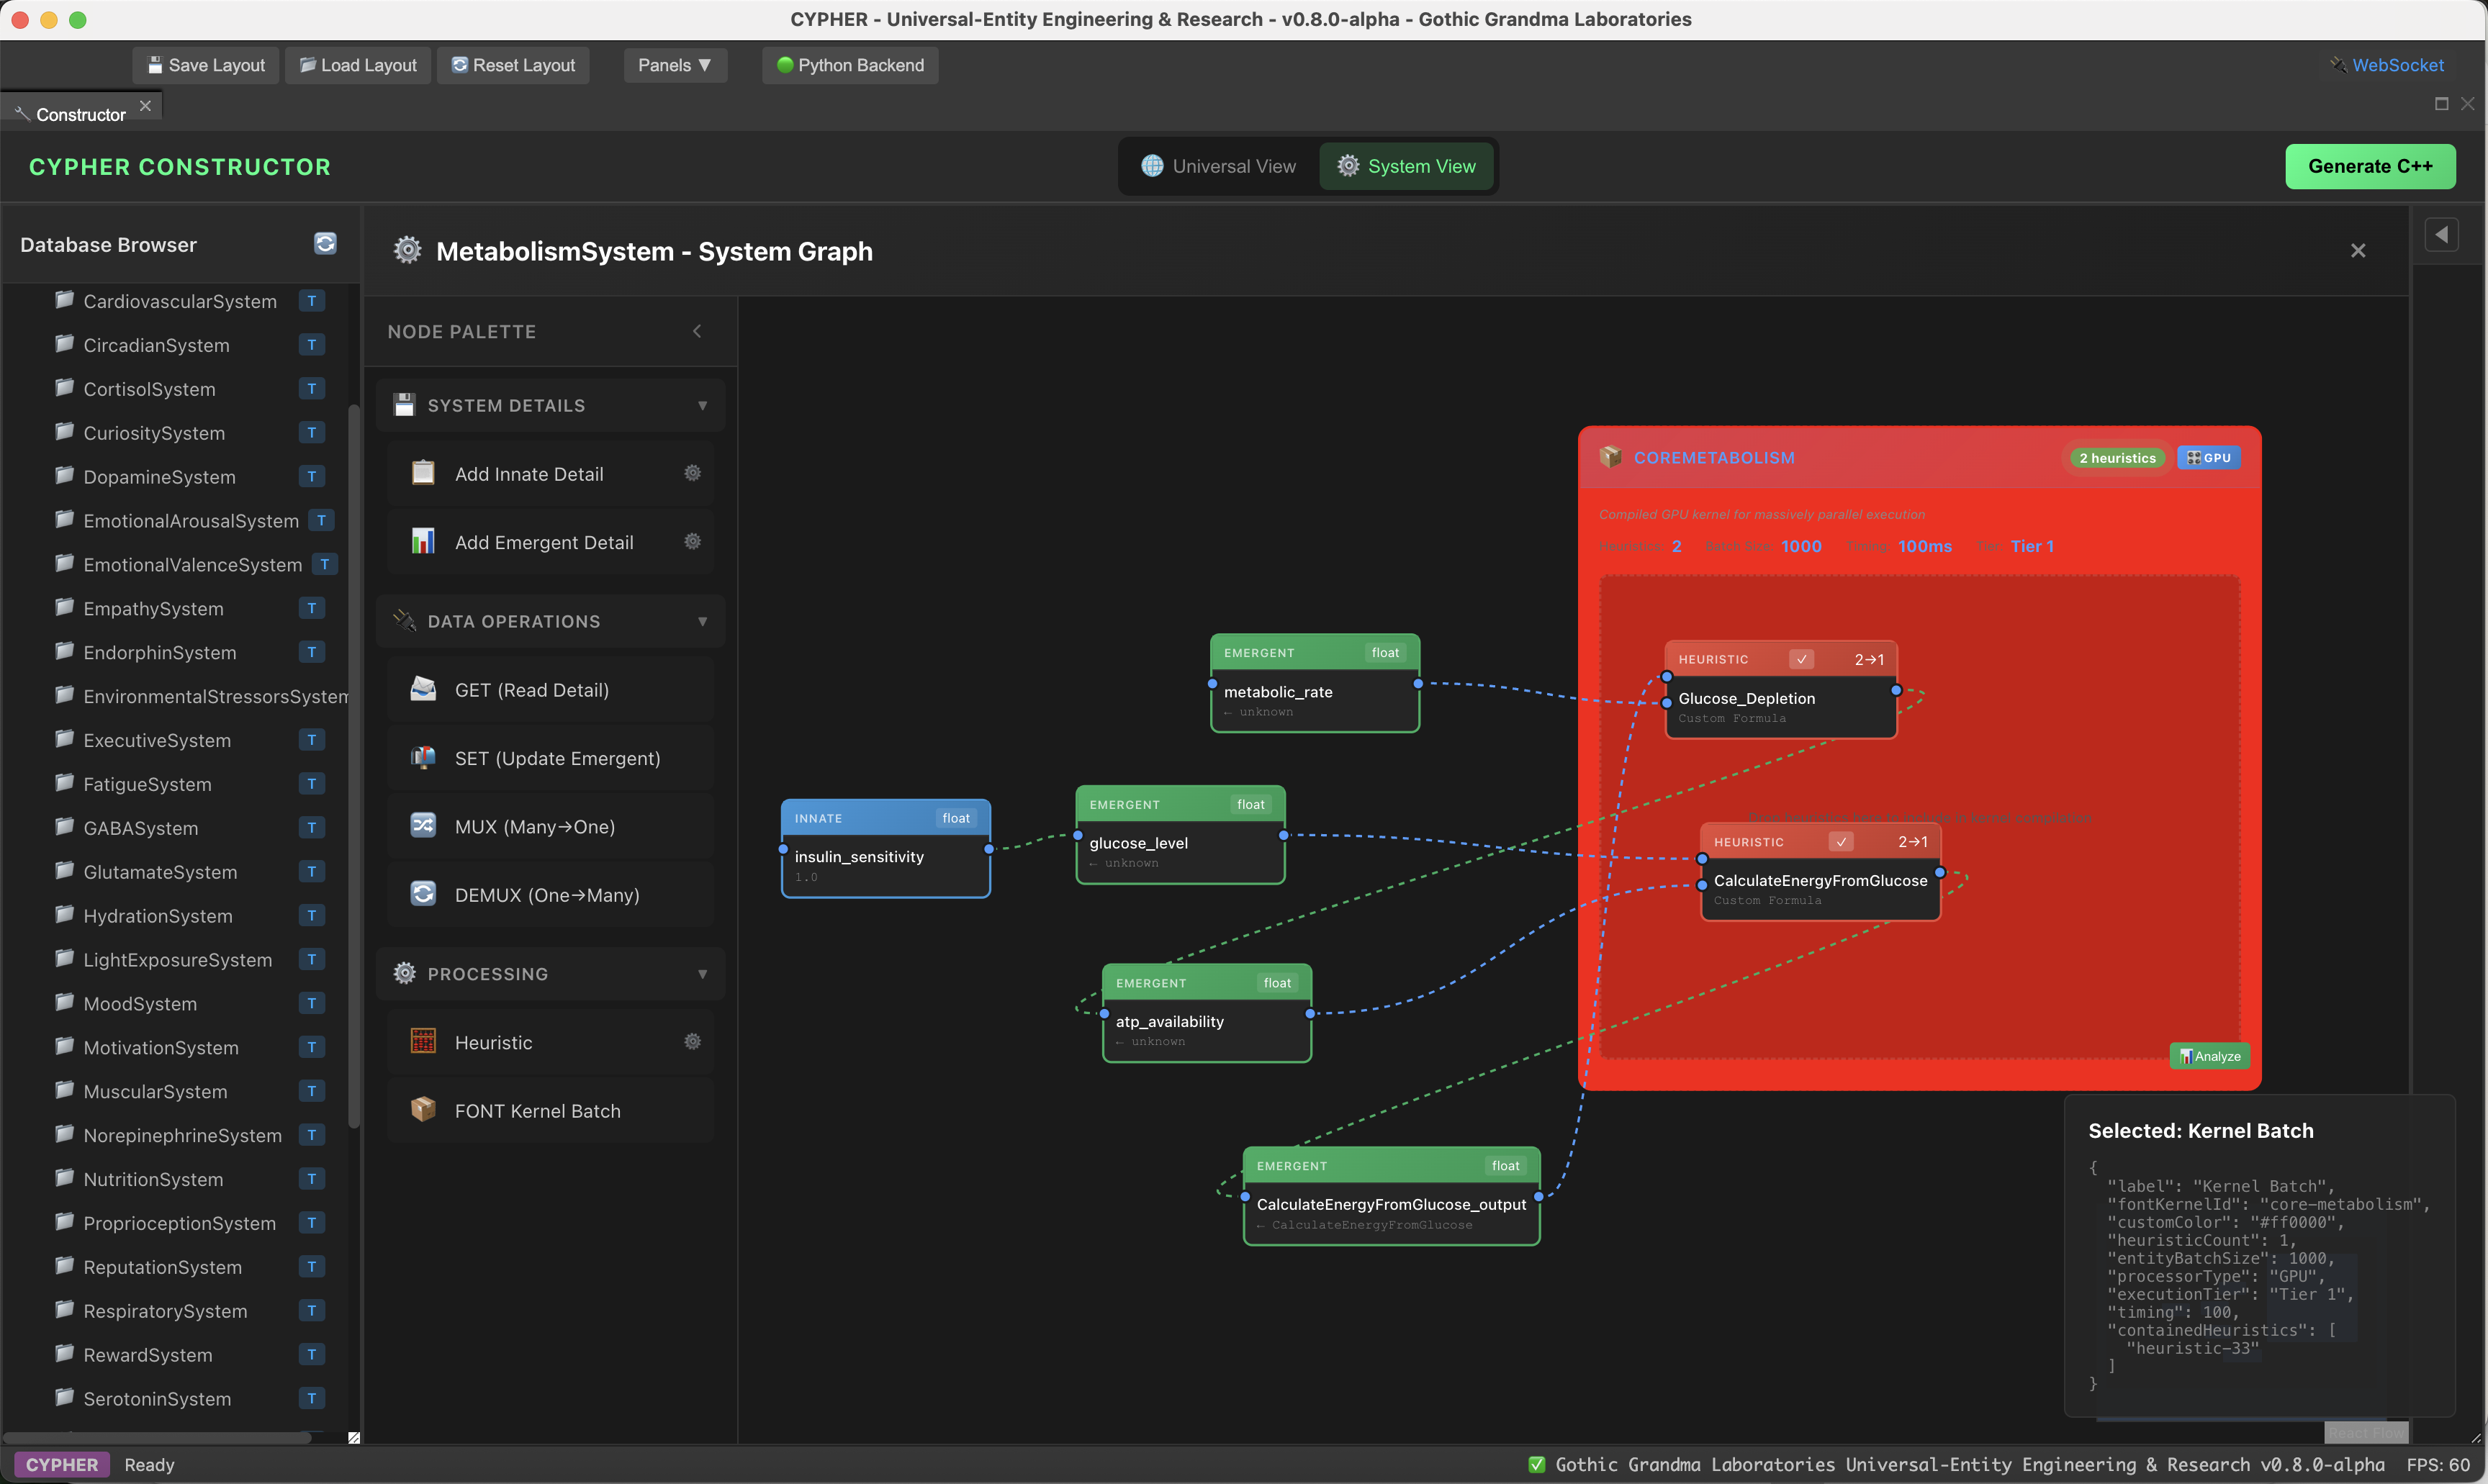
Task: Toggle the GPU processor badge
Action: (x=2208, y=458)
